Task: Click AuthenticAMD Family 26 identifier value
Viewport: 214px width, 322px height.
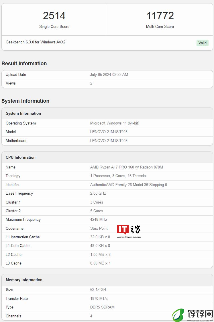Action: click(x=128, y=185)
